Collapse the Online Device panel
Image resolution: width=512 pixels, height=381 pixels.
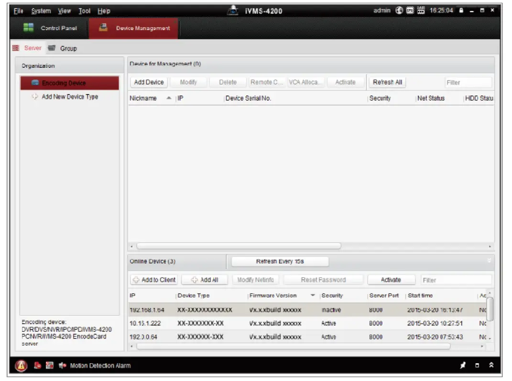(489, 261)
